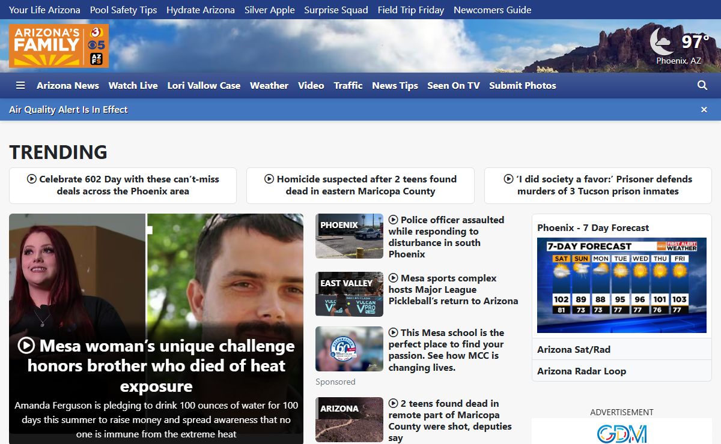Open the hamburger menu icon
Viewport: 721px width, 444px height.
coord(20,86)
